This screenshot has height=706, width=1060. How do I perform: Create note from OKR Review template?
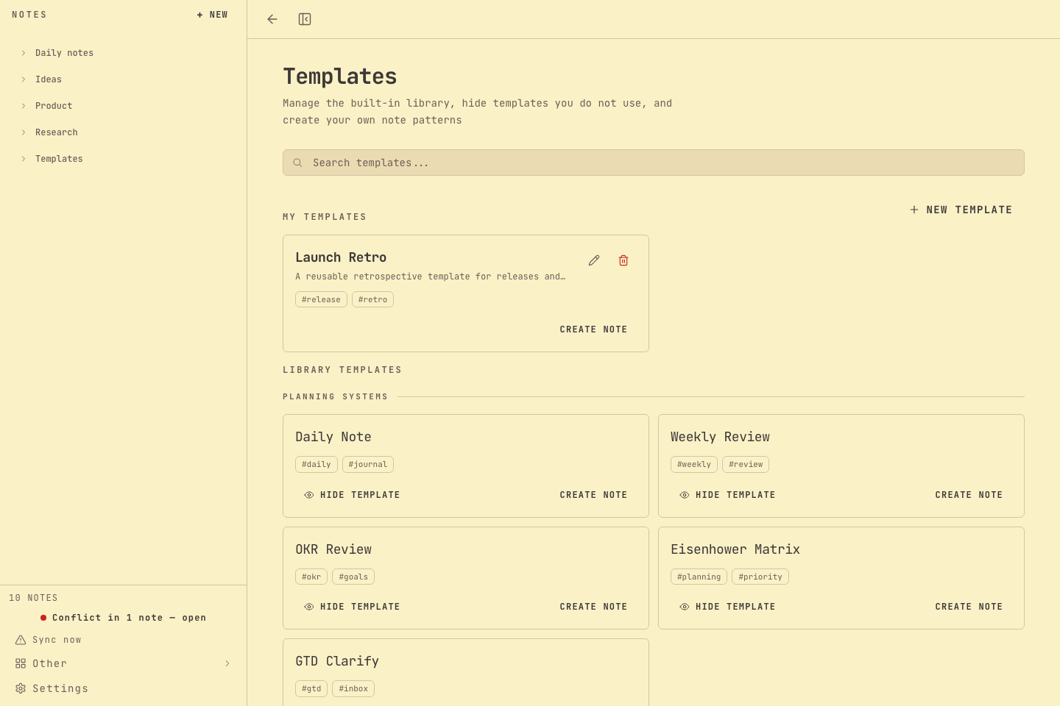593,607
